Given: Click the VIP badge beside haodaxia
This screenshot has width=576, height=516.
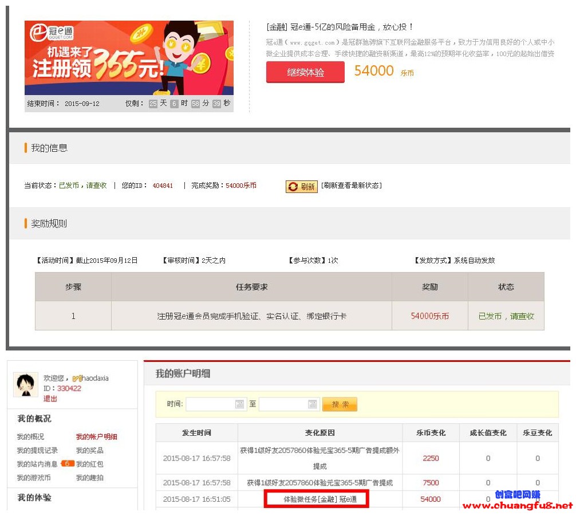Looking at the screenshot, I should point(77,378).
